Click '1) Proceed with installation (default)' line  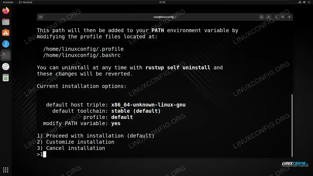[x=95, y=136]
